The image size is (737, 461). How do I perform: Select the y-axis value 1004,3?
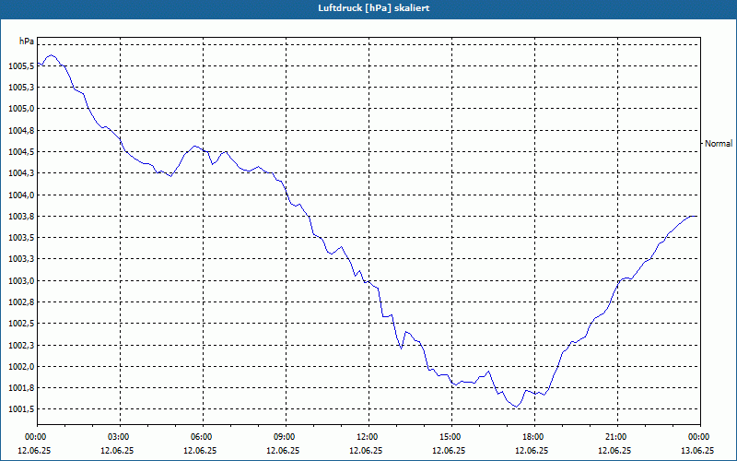point(21,173)
